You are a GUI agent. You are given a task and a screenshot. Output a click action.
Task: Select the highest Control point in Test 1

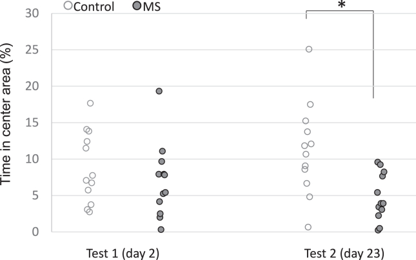[x=90, y=103]
